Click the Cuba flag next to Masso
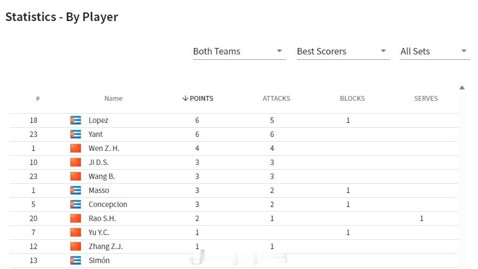Viewport: 478px width, 269px height. click(x=76, y=190)
